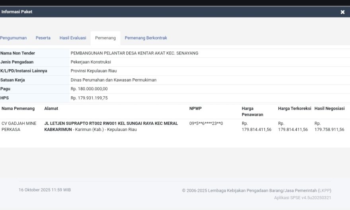350x210 pixels.
Task: Switch to the Pengumuman tab
Action: point(14,38)
